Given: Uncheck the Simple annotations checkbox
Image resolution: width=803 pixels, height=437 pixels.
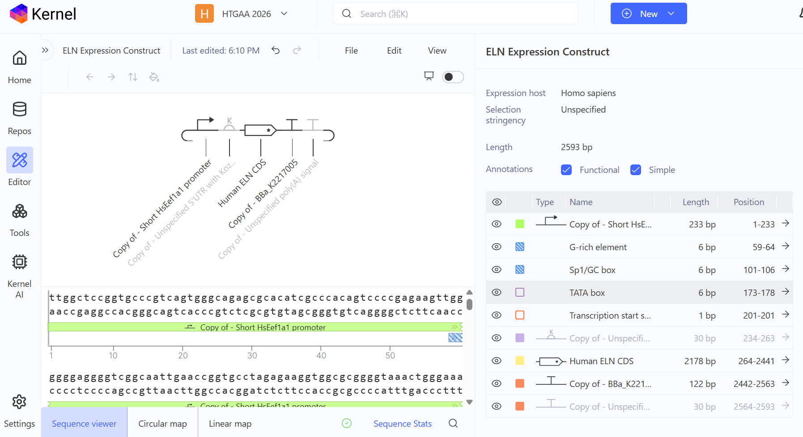Looking at the screenshot, I should 636,170.
